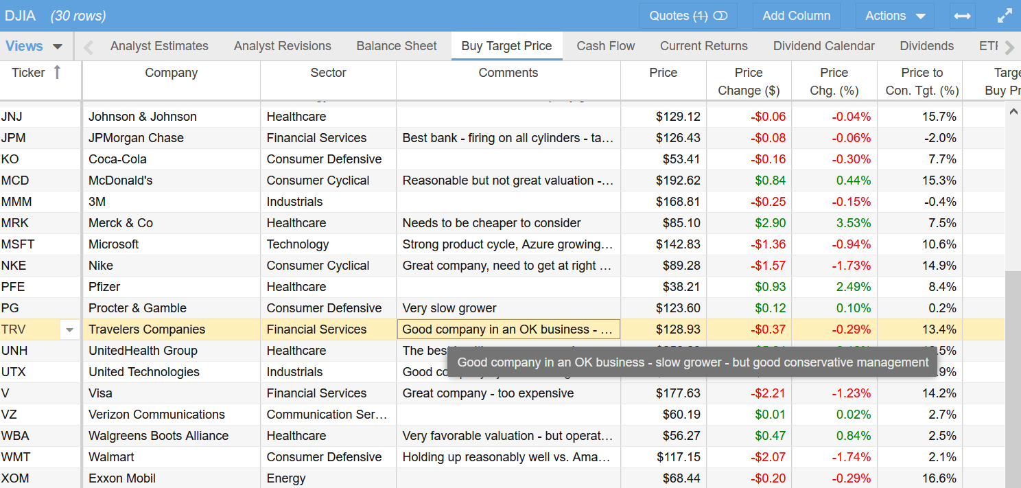Toggle the Quotes switch

click(720, 16)
